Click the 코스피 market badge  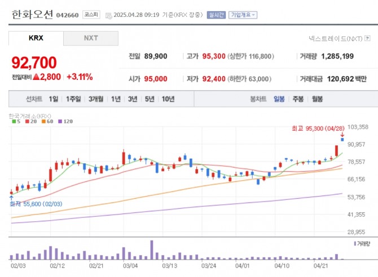(91, 15)
